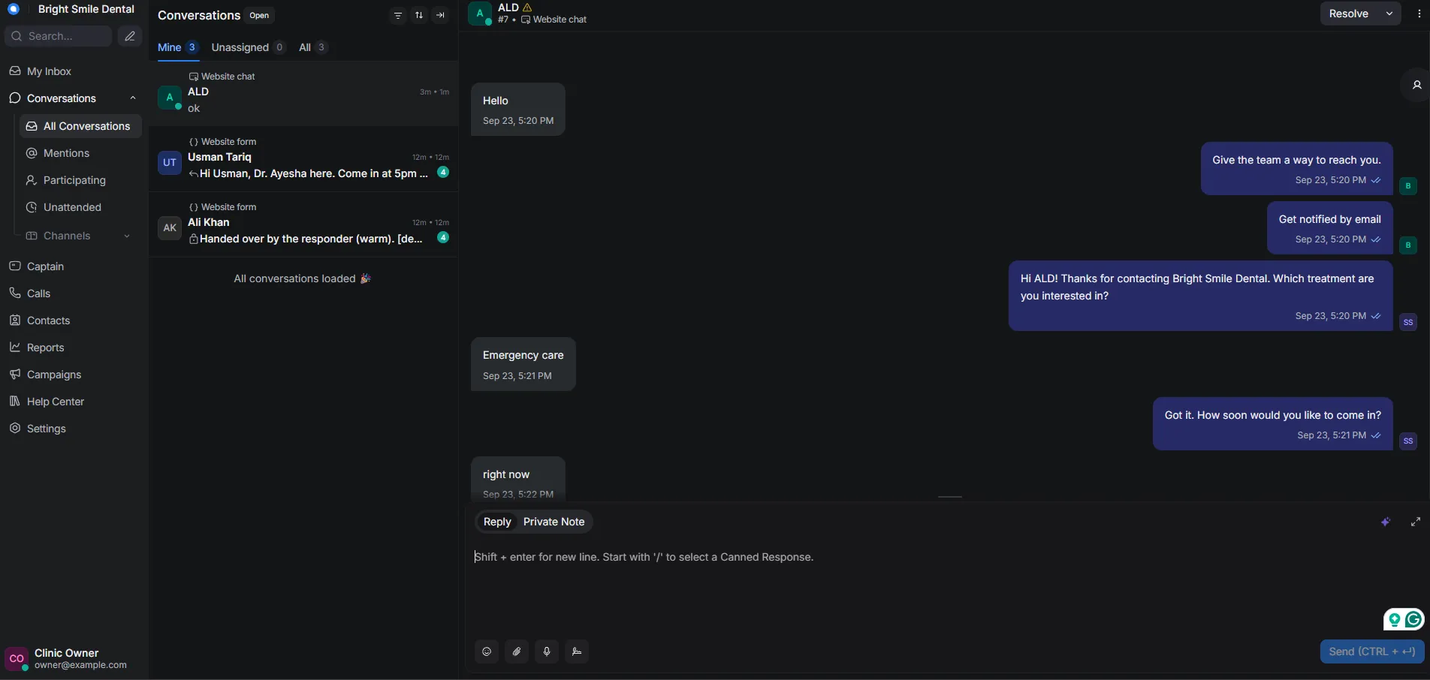Record an audio message with microphone icon
This screenshot has width=1430, height=680.
tap(547, 651)
